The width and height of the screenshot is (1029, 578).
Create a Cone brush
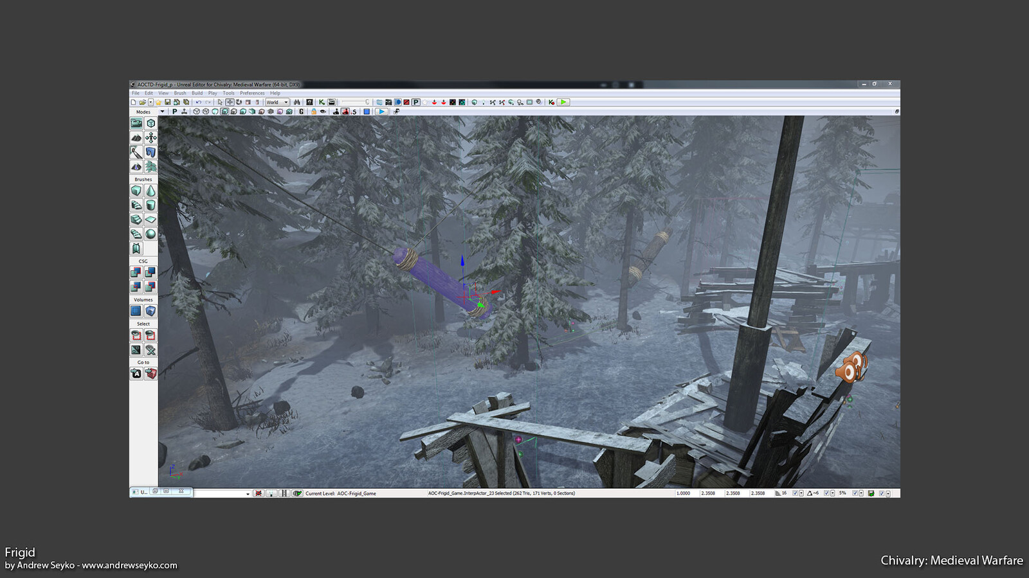click(150, 191)
